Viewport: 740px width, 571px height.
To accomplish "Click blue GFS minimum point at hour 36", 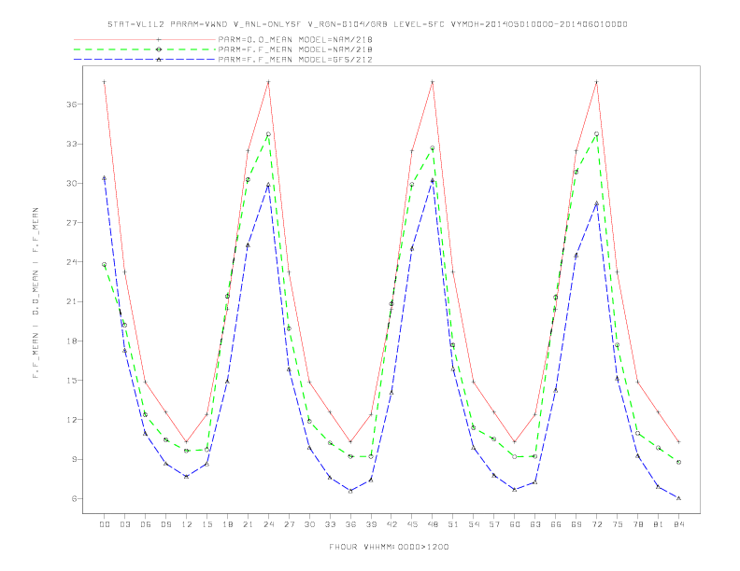I will 350,491.
